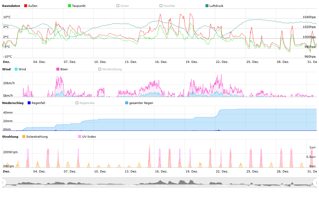319x199 pixels.
Task: Click the Niederschlag chart title
Action: 13,103
